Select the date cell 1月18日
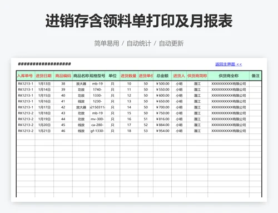278x213 pixels. [x=44, y=113]
